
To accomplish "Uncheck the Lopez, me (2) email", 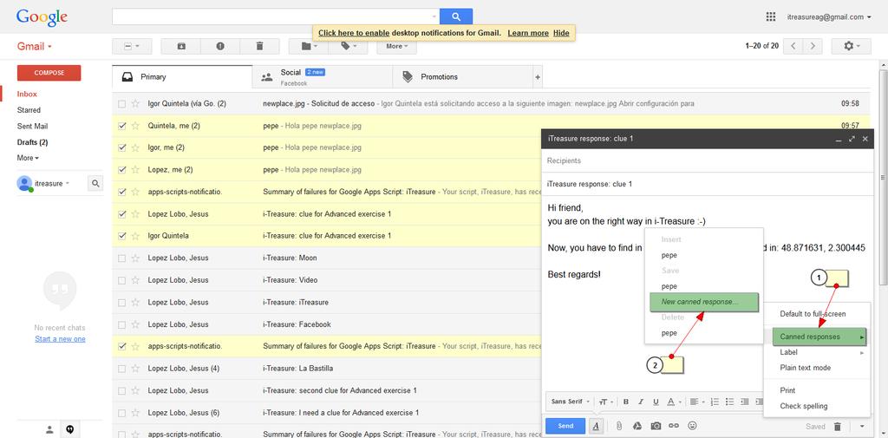I will pos(121,169).
